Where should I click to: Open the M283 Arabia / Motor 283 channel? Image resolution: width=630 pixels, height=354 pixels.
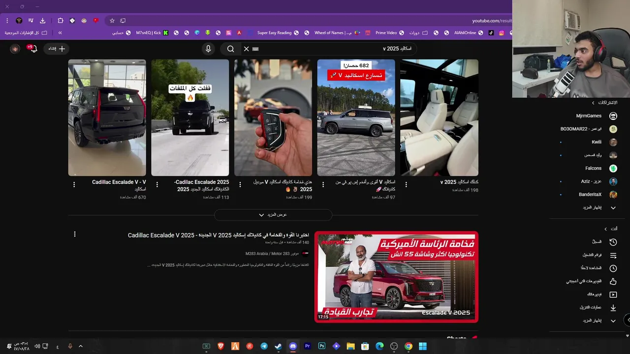[x=272, y=254]
